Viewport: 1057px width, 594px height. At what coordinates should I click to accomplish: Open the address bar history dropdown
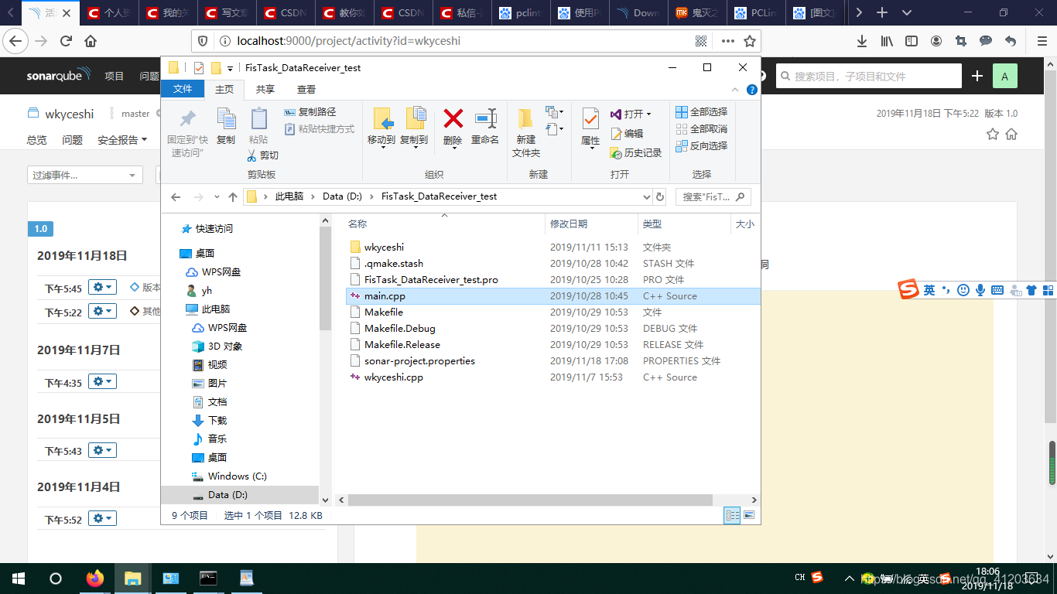pos(647,196)
